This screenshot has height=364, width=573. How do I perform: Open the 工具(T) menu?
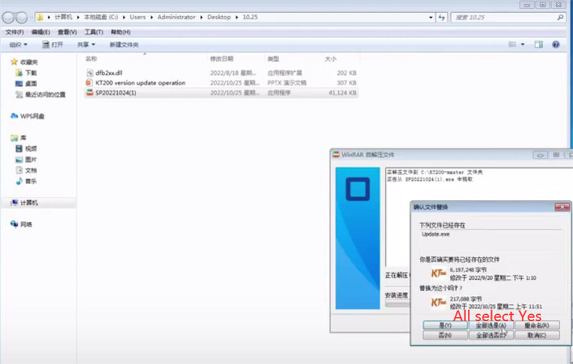[94, 32]
